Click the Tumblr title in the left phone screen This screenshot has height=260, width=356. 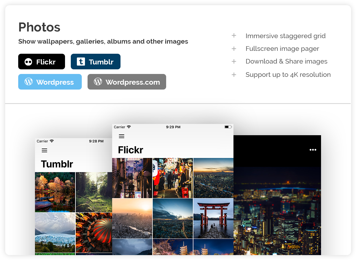coord(57,164)
